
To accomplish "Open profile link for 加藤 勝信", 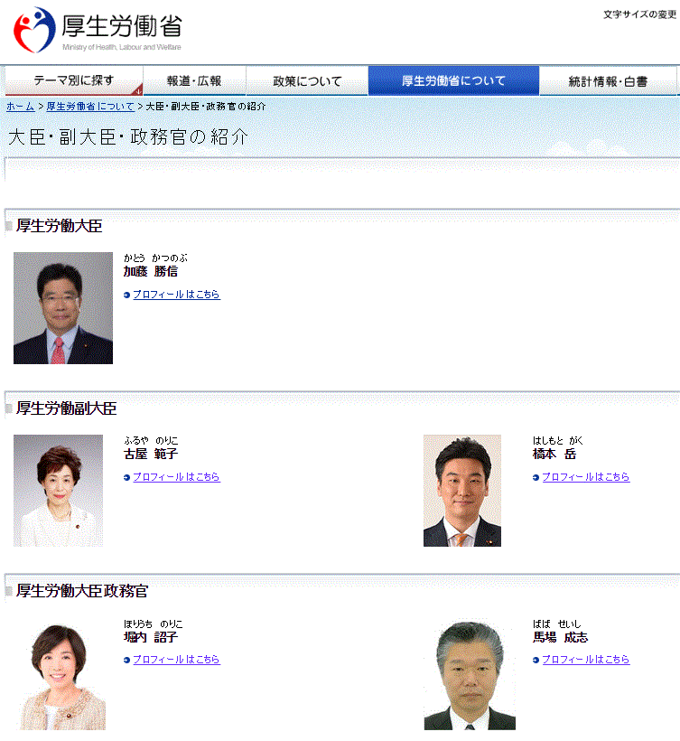I will tap(176, 295).
